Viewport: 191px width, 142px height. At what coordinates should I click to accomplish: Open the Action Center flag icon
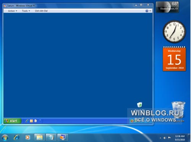pos(169,138)
